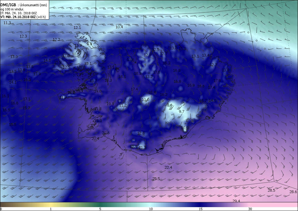
Task: Click the 13.5 value on the map
Action: point(13,71)
